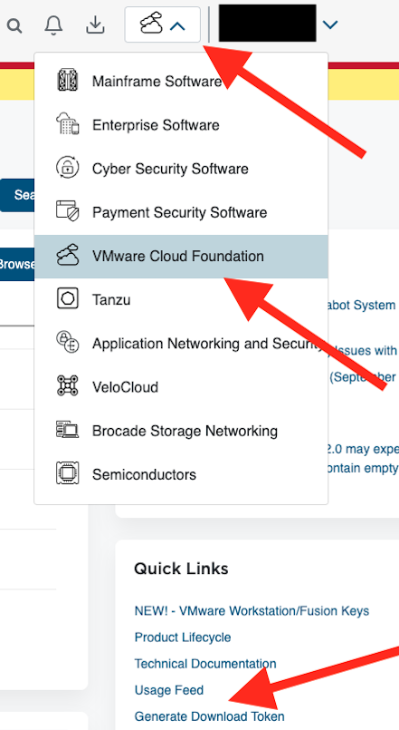This screenshot has width=399, height=730.
Task: Click the Semiconductors chip icon
Action: click(x=67, y=474)
